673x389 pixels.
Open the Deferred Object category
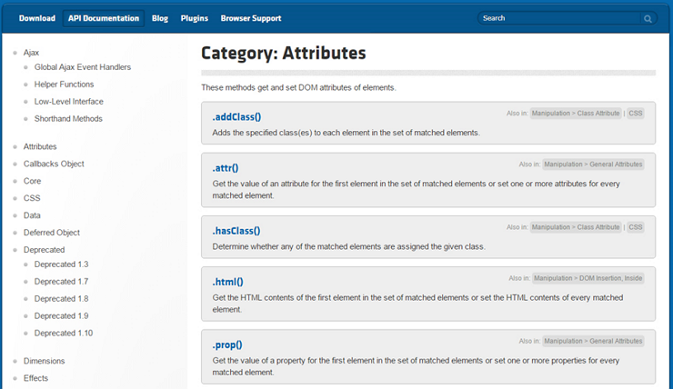click(52, 233)
